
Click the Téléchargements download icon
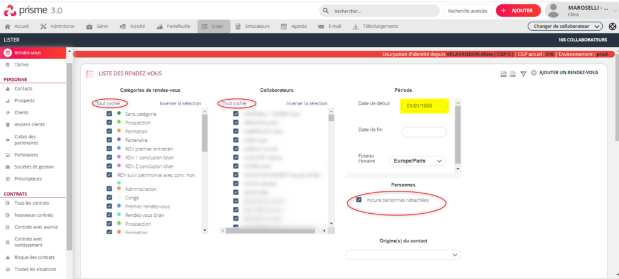click(355, 27)
